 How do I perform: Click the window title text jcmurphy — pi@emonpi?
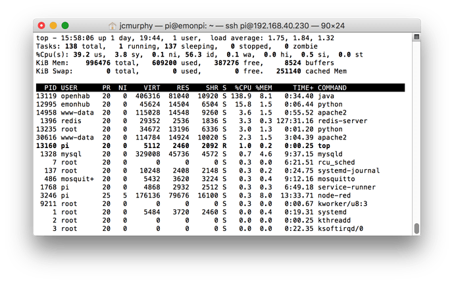[163, 26]
